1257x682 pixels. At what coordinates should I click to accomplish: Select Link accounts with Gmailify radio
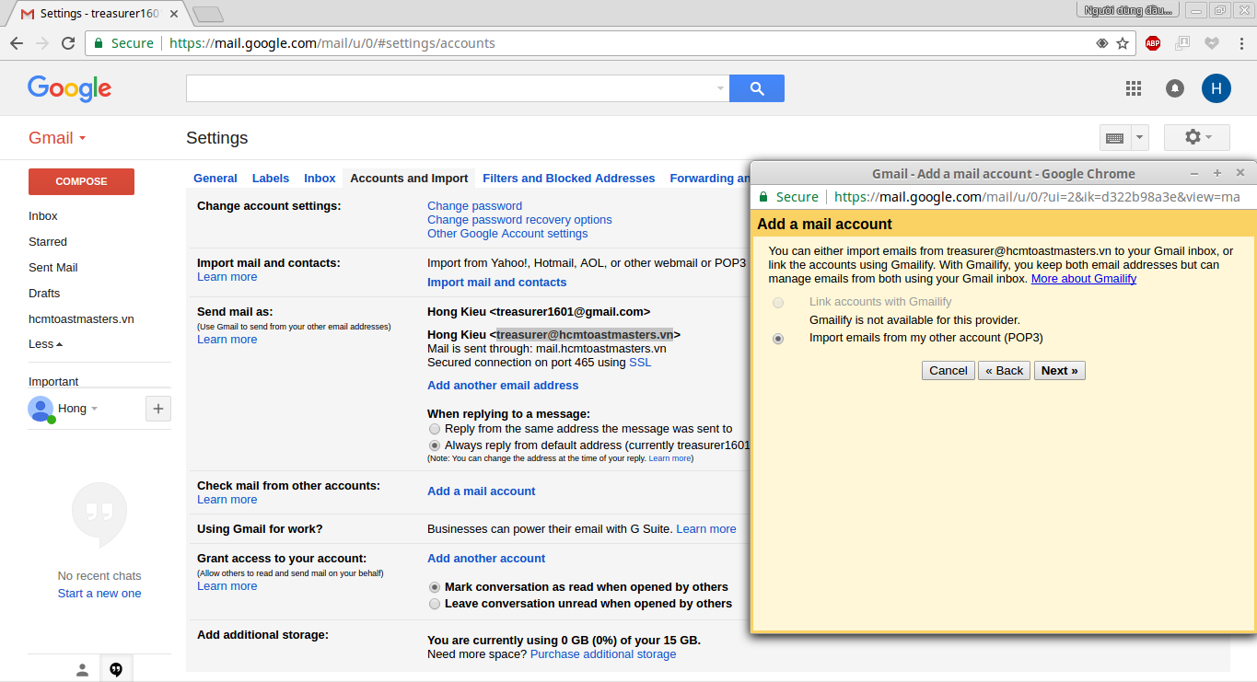point(778,303)
